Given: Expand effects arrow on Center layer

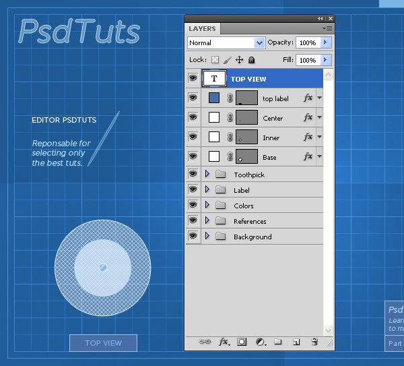Looking at the screenshot, I should click(x=319, y=117).
